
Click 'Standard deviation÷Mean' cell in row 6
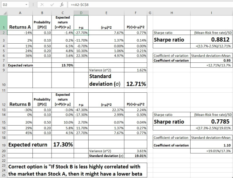211,56
